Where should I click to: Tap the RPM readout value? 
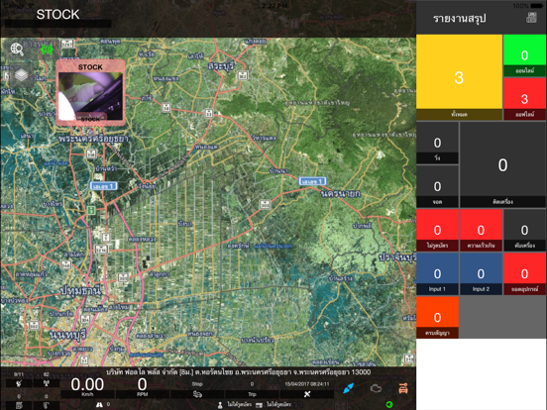142,385
